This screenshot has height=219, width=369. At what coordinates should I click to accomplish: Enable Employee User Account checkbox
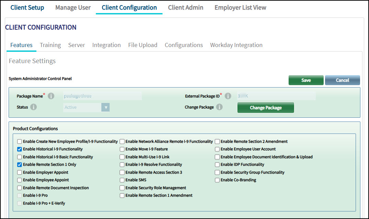(217, 149)
